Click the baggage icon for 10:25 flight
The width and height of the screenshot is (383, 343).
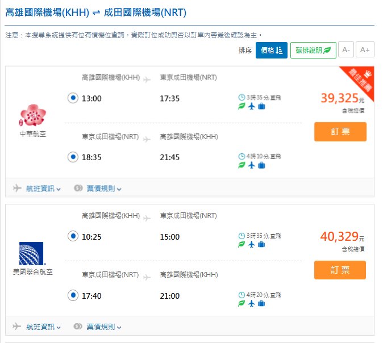click(x=261, y=244)
